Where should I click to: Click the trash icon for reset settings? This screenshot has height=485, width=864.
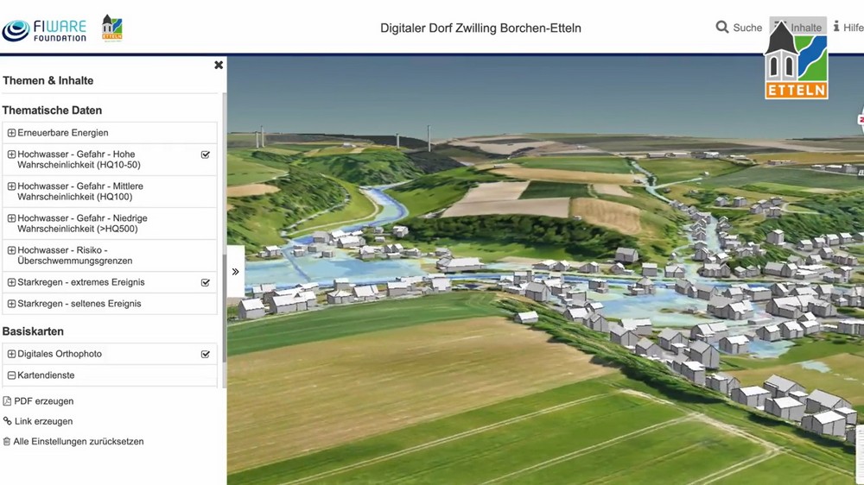(7, 441)
